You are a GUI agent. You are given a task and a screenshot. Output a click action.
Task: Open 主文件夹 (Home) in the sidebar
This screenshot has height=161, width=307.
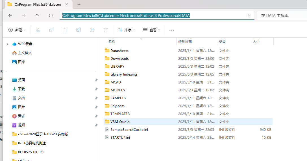[25, 53]
